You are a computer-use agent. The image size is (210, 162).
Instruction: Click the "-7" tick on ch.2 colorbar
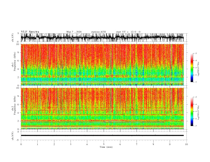point(195,126)
